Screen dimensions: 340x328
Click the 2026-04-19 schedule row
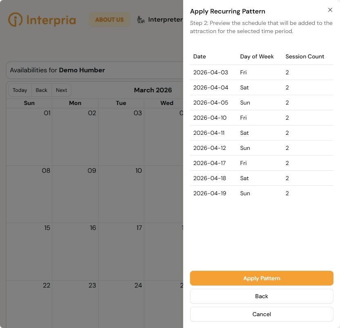(262, 193)
